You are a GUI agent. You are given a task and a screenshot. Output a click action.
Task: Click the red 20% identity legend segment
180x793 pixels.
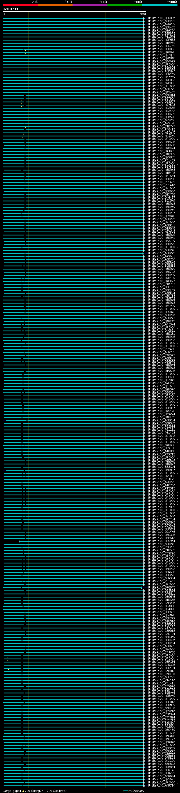pyautogui.click(x=20, y=5)
